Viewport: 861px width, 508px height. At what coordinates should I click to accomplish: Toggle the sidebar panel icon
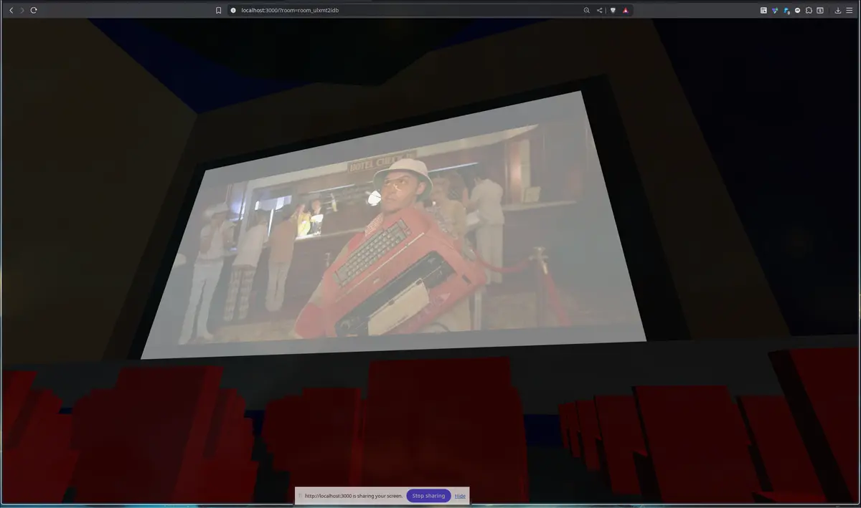click(820, 10)
